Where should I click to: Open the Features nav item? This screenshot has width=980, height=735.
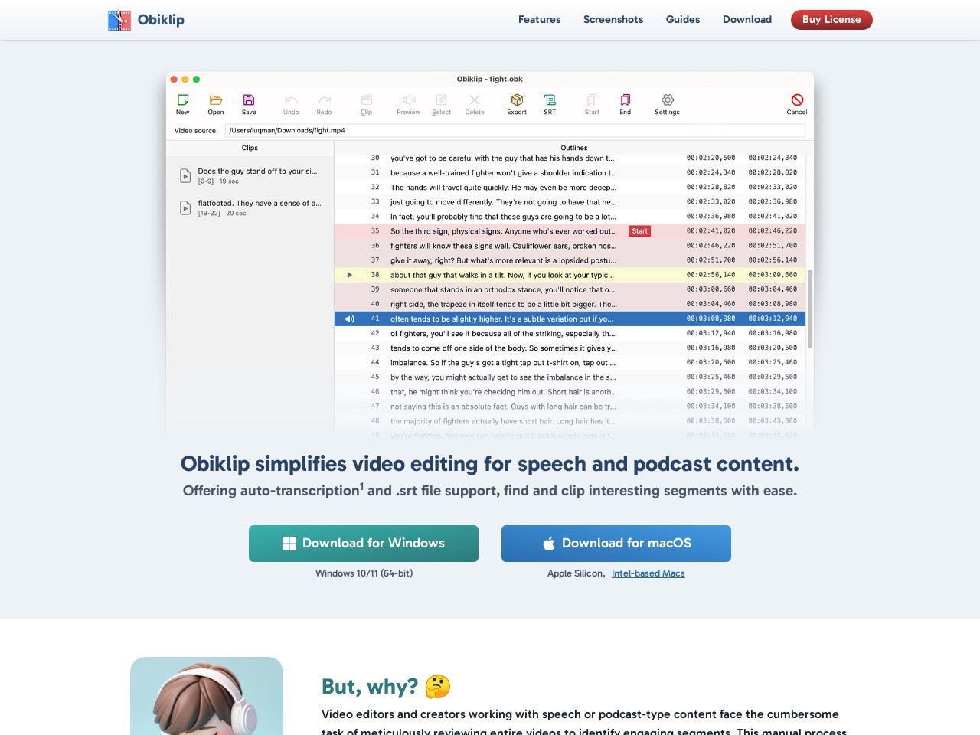click(539, 20)
